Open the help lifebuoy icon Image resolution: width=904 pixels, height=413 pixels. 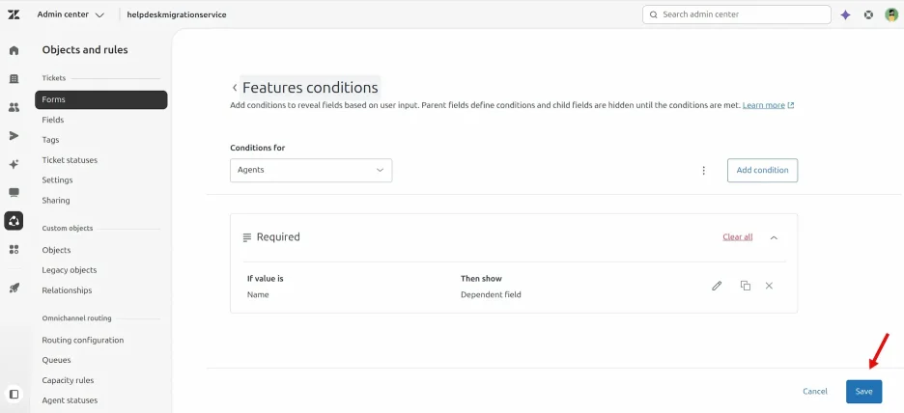868,15
